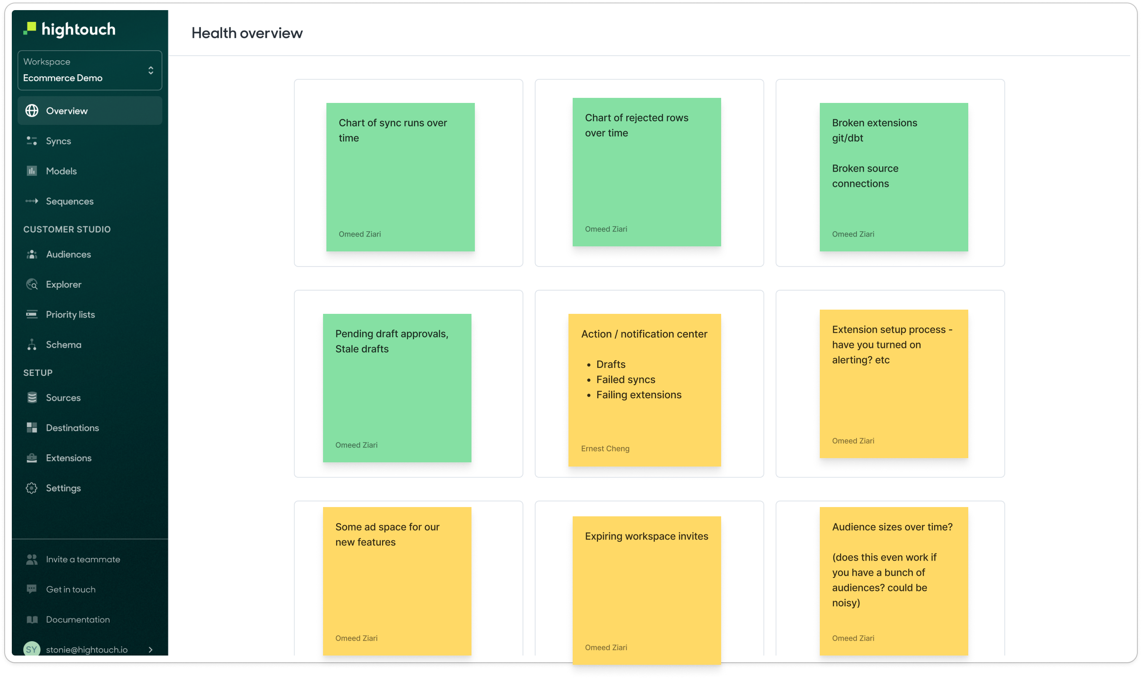Open the Destinations menu item

tap(73, 427)
